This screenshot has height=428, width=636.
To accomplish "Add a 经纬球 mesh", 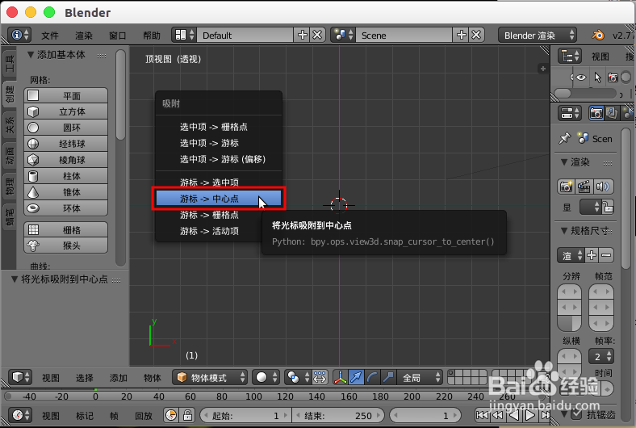I will [65, 144].
